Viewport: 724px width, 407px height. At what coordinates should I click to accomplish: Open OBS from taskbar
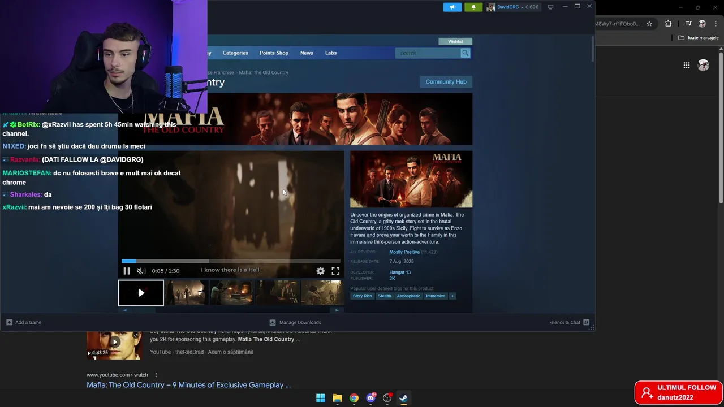pyautogui.click(x=387, y=398)
